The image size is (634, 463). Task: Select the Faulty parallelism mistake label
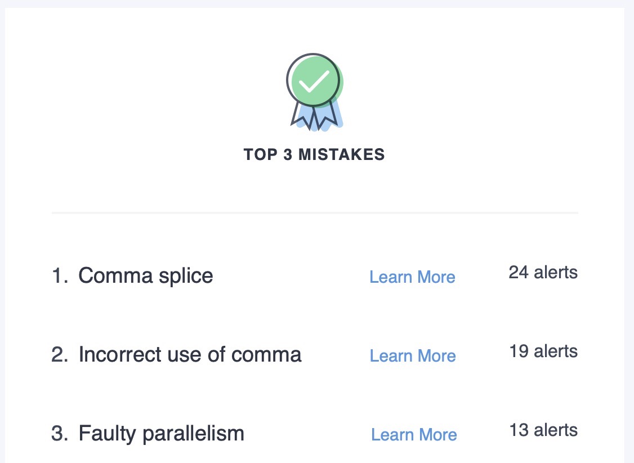pos(162,434)
